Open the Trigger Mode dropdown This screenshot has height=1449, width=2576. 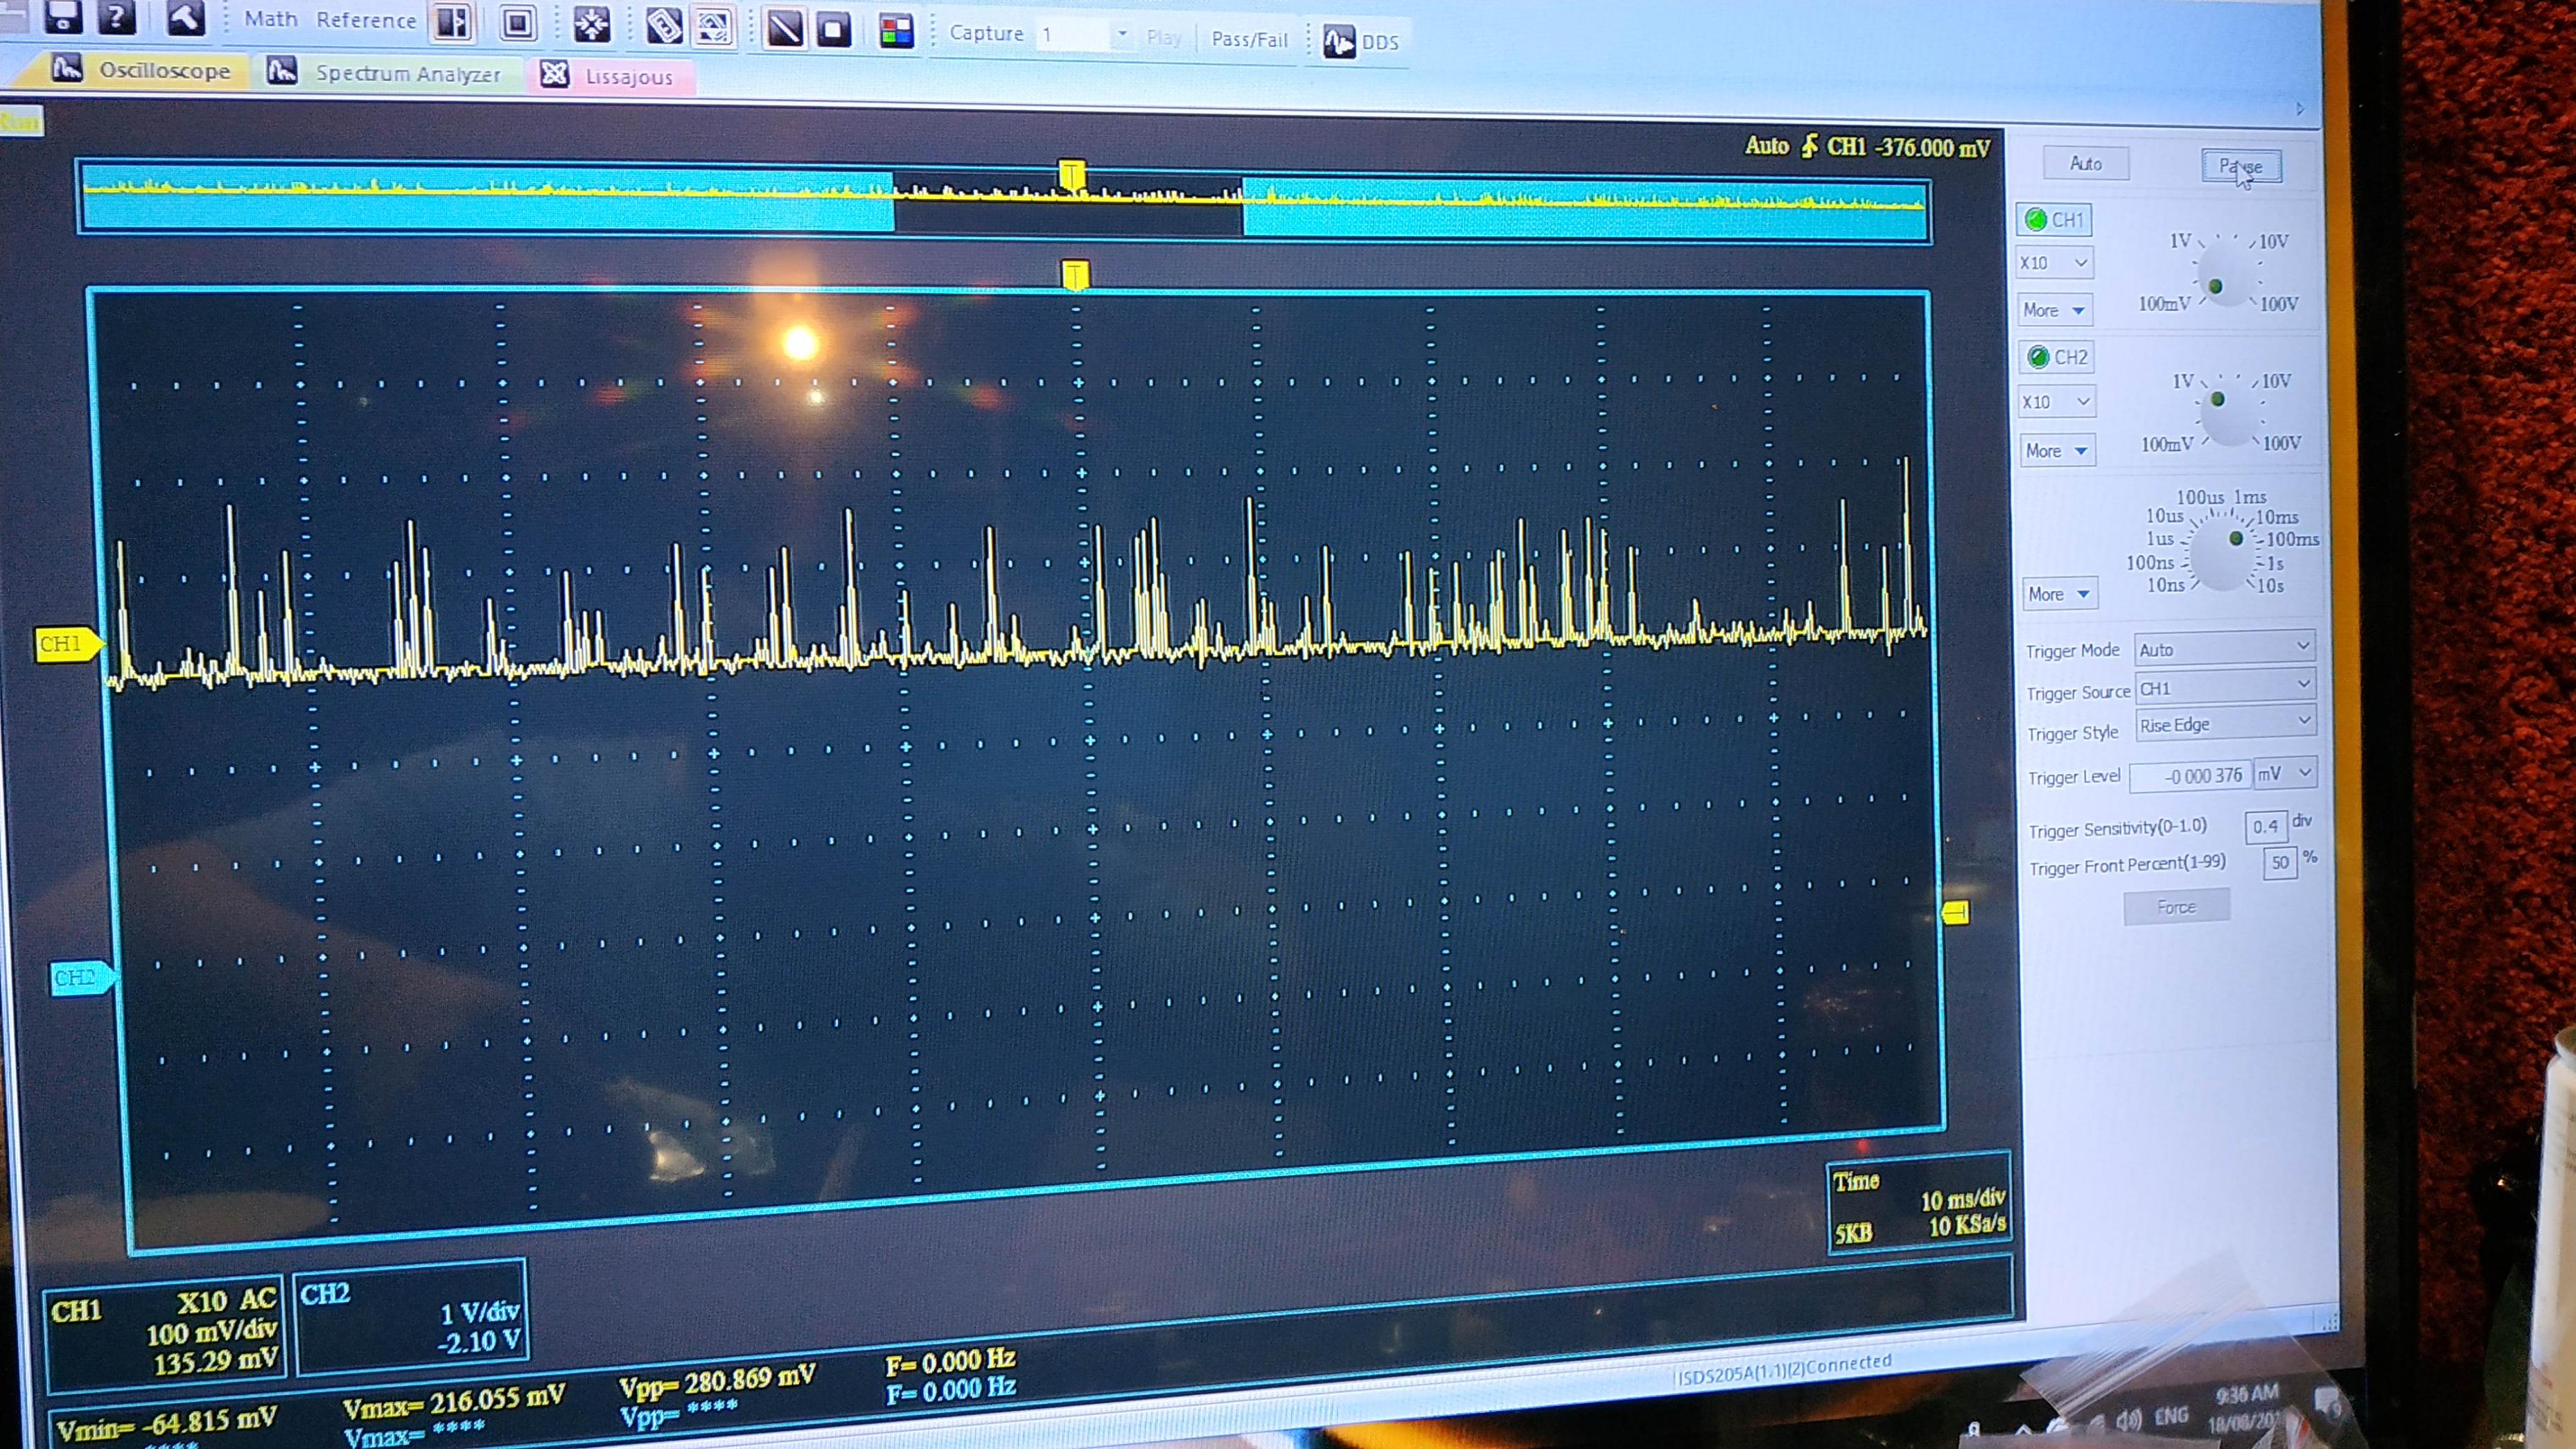point(2225,648)
